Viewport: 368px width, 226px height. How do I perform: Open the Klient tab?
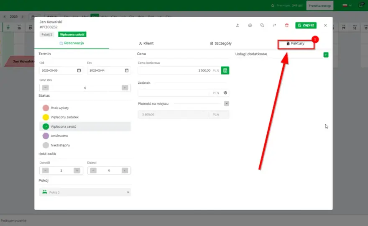pos(146,44)
